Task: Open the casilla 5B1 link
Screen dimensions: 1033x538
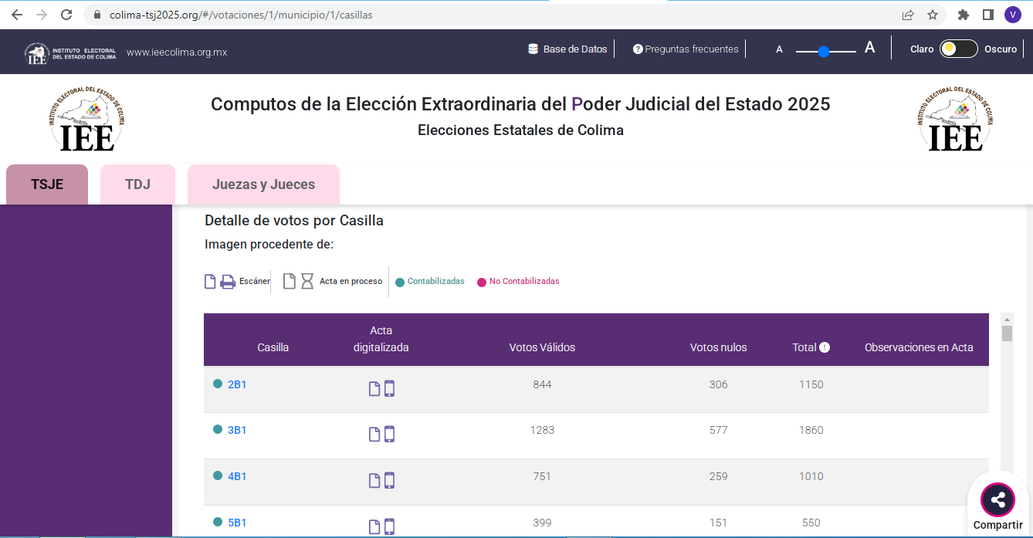Action: pos(237,523)
